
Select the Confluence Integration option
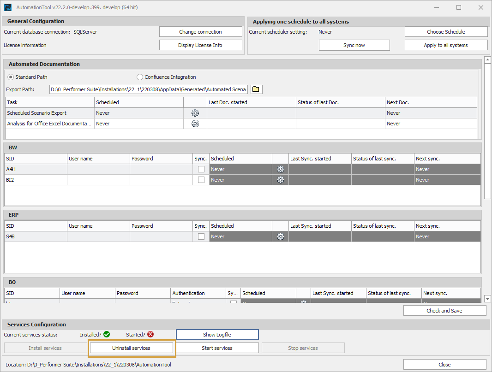[140, 77]
